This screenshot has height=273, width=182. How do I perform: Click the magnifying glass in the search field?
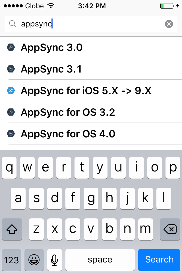(13, 24)
